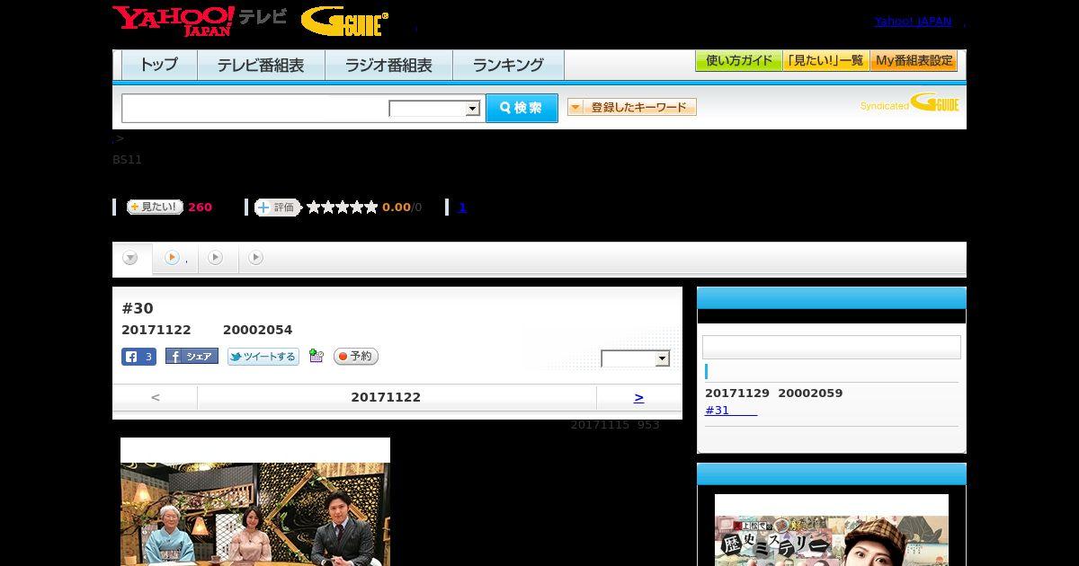Image resolution: width=1079 pixels, height=566 pixels.
Task: Go to the トップ tab
Action: pyautogui.click(x=159, y=65)
